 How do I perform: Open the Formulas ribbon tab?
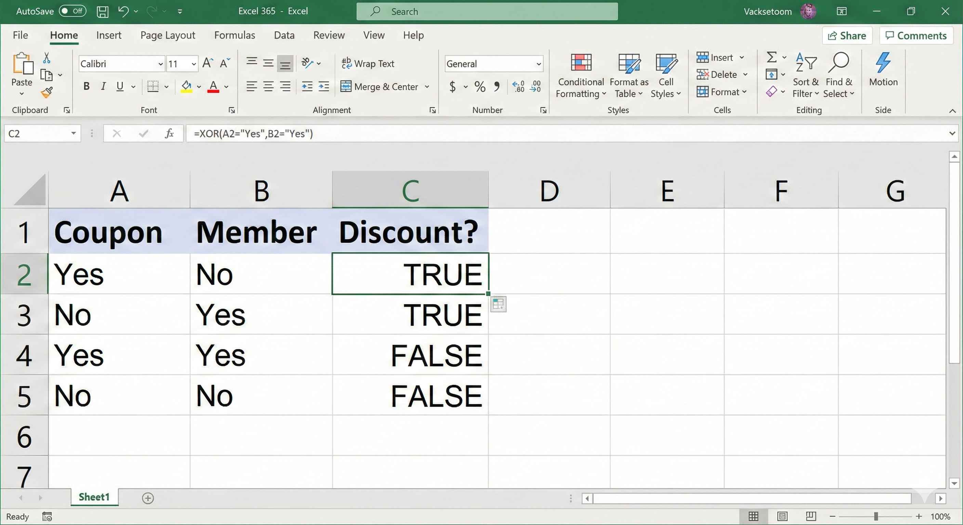[x=234, y=36]
